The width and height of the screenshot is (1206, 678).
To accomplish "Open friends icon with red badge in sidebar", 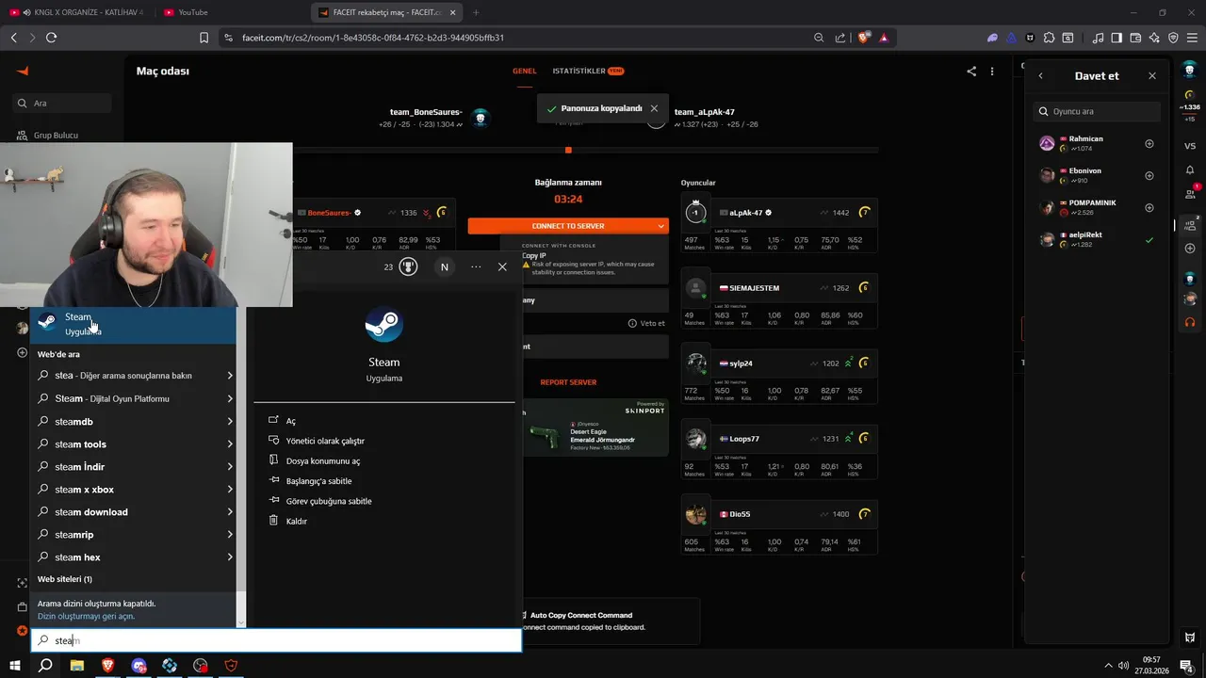I will coord(1190,193).
